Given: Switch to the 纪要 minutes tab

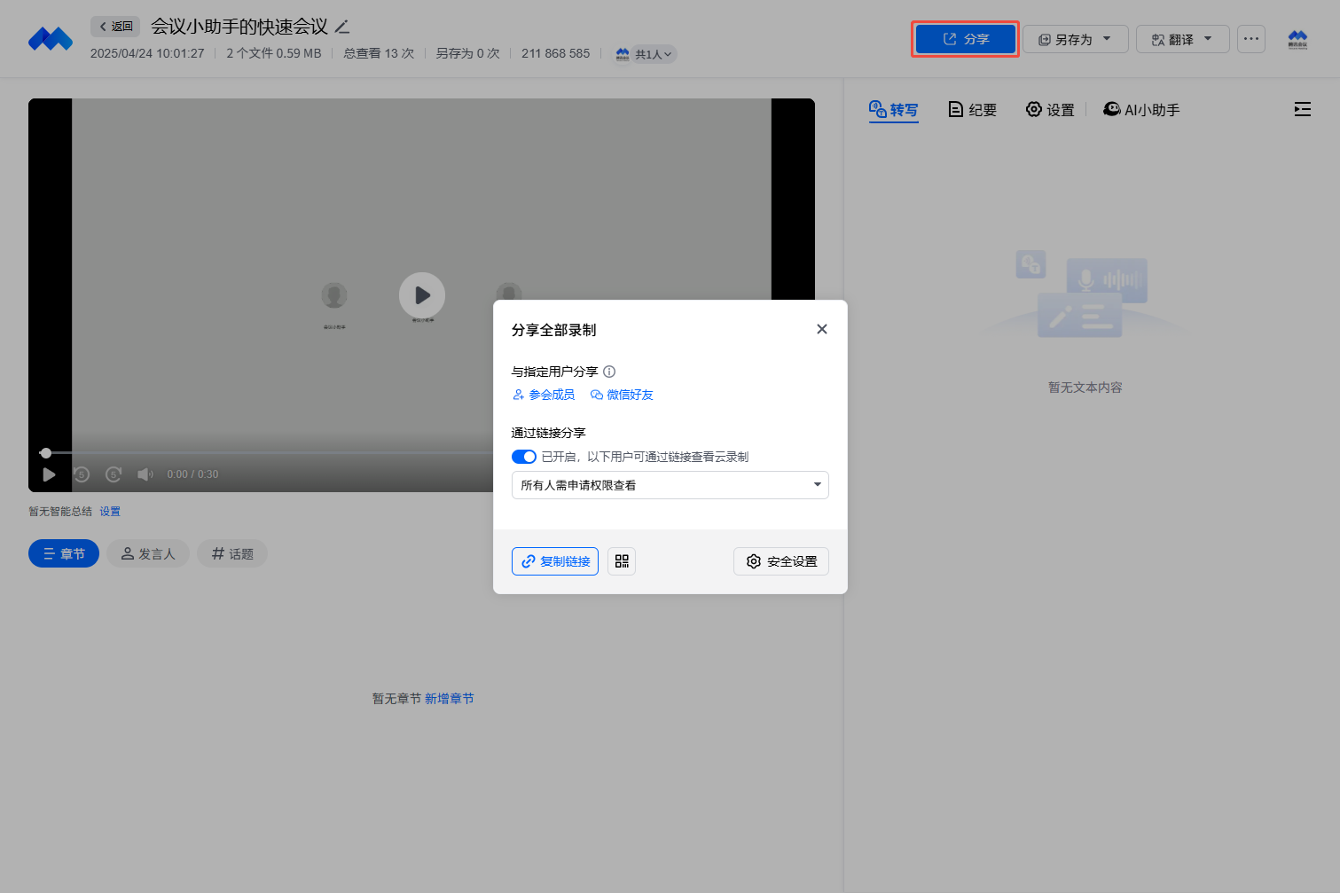Looking at the screenshot, I should pyautogui.click(x=973, y=110).
